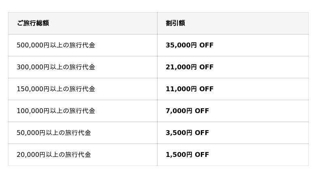Select the 20,000円以上の旅行代金 cell
The width and height of the screenshot is (324, 178).
[54, 155]
